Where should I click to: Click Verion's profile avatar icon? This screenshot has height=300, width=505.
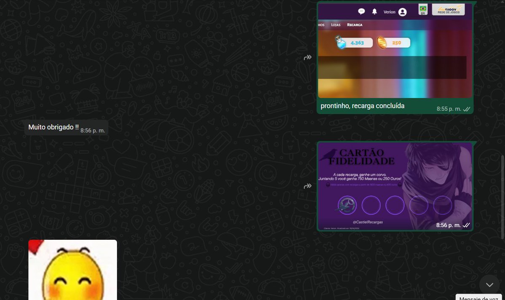point(402,11)
